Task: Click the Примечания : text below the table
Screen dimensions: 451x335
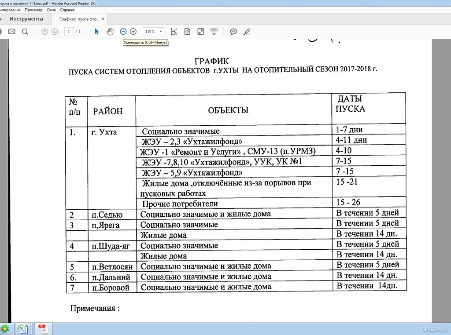Action: pos(95,308)
